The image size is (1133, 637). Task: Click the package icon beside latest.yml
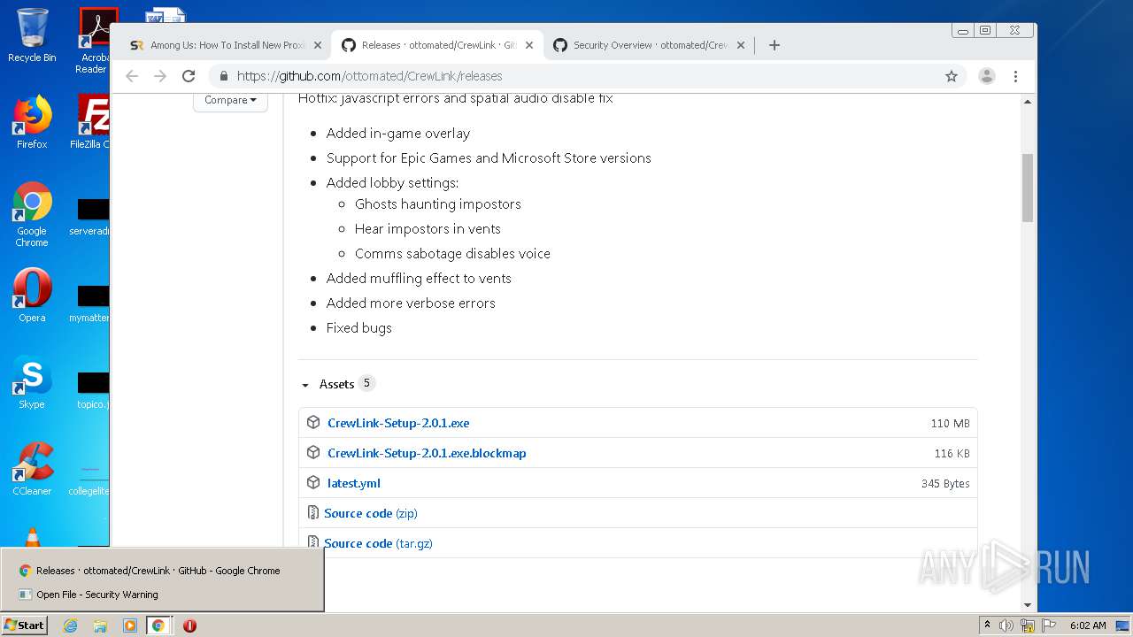(x=313, y=483)
